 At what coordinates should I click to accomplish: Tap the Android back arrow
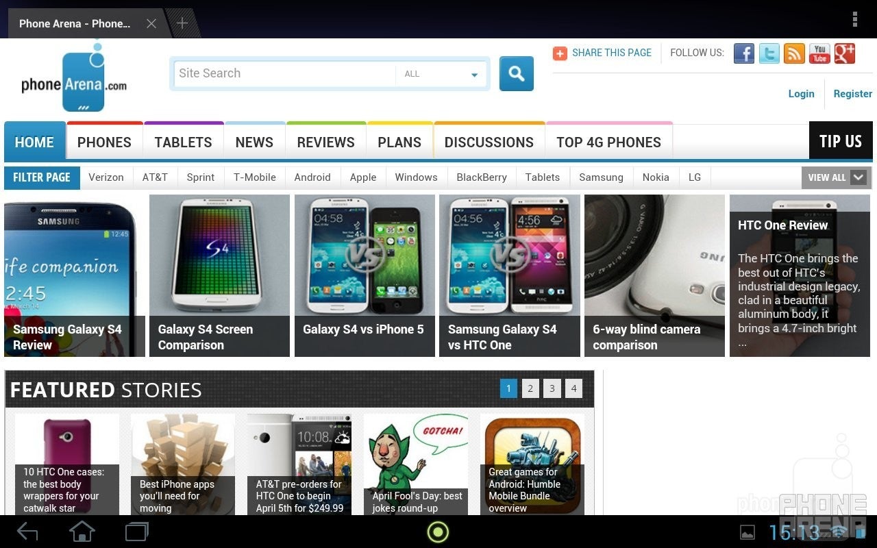click(x=27, y=532)
